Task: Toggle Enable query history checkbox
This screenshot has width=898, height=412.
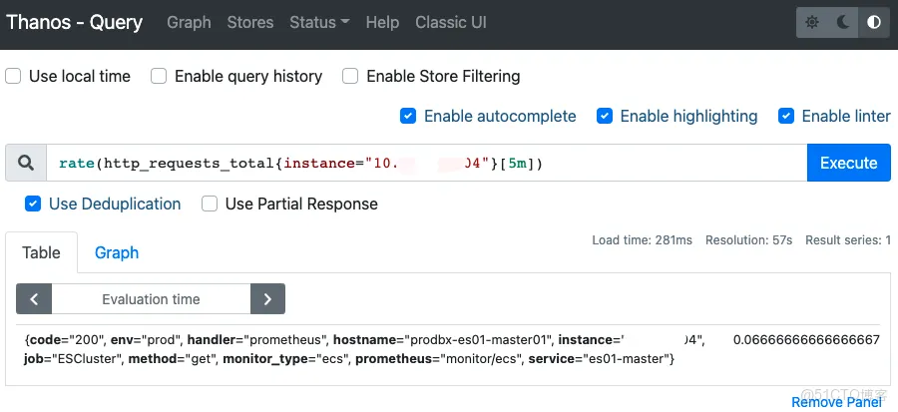Action: [159, 76]
